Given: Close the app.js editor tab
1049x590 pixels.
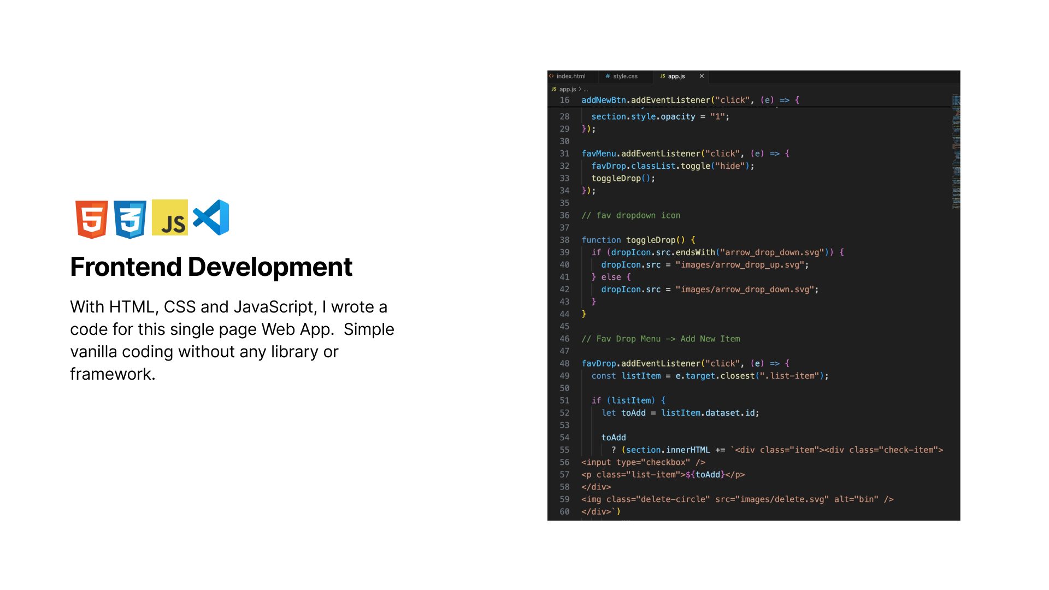Looking at the screenshot, I should point(702,76).
